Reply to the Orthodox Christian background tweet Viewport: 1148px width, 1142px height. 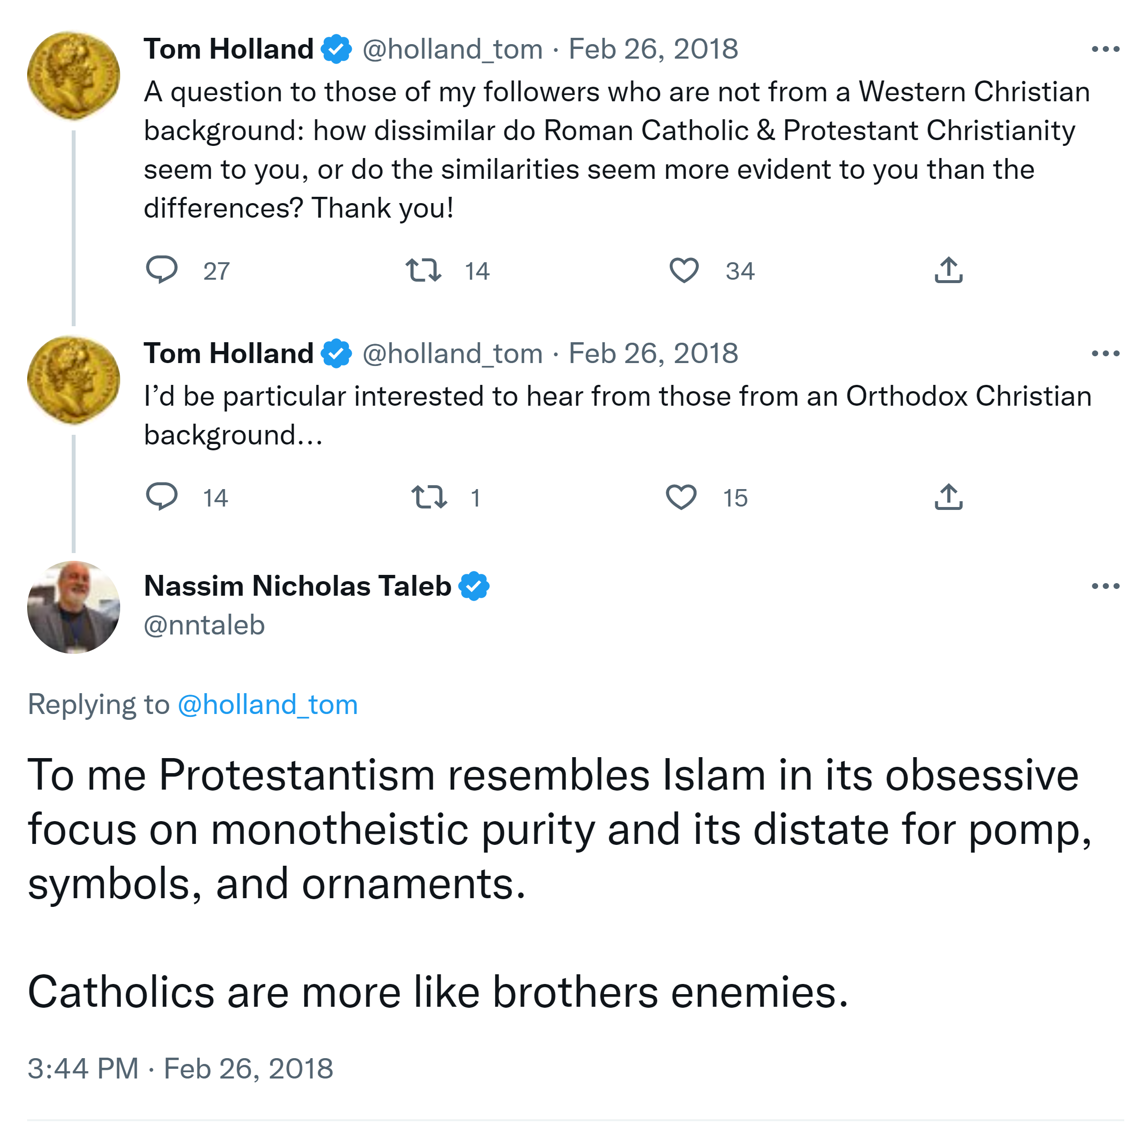coord(162,496)
